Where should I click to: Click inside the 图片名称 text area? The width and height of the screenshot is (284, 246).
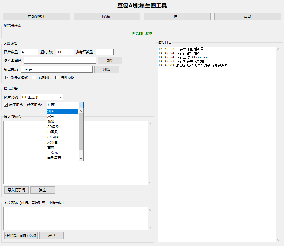click(x=76, y=219)
